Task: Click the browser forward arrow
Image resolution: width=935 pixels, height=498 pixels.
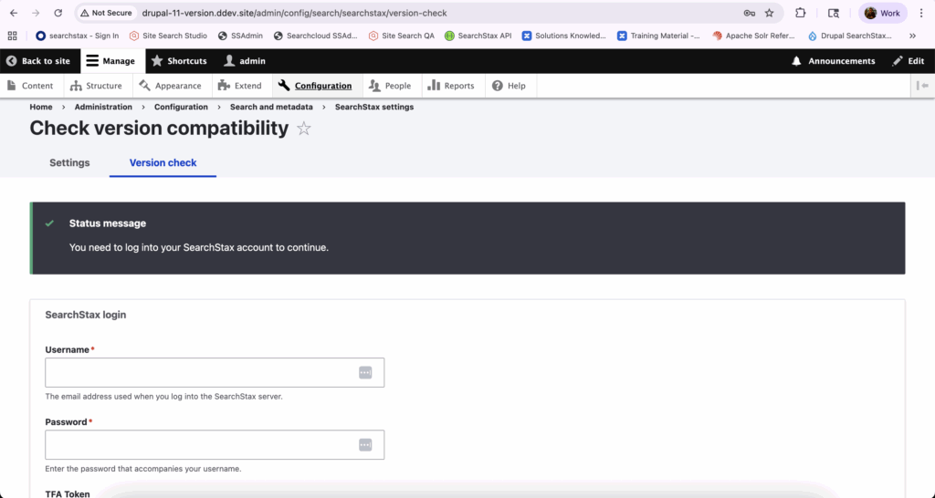Action: coord(36,13)
